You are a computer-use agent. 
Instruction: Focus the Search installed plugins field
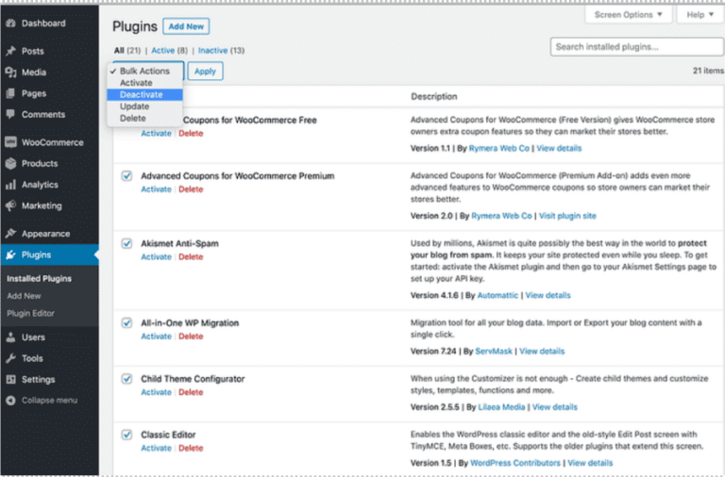click(x=636, y=47)
